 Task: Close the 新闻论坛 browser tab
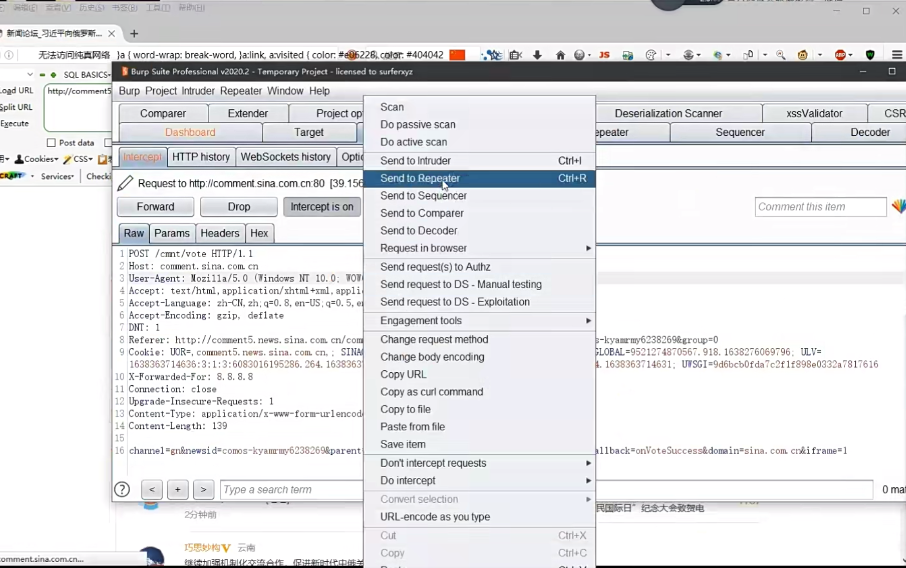point(112,33)
